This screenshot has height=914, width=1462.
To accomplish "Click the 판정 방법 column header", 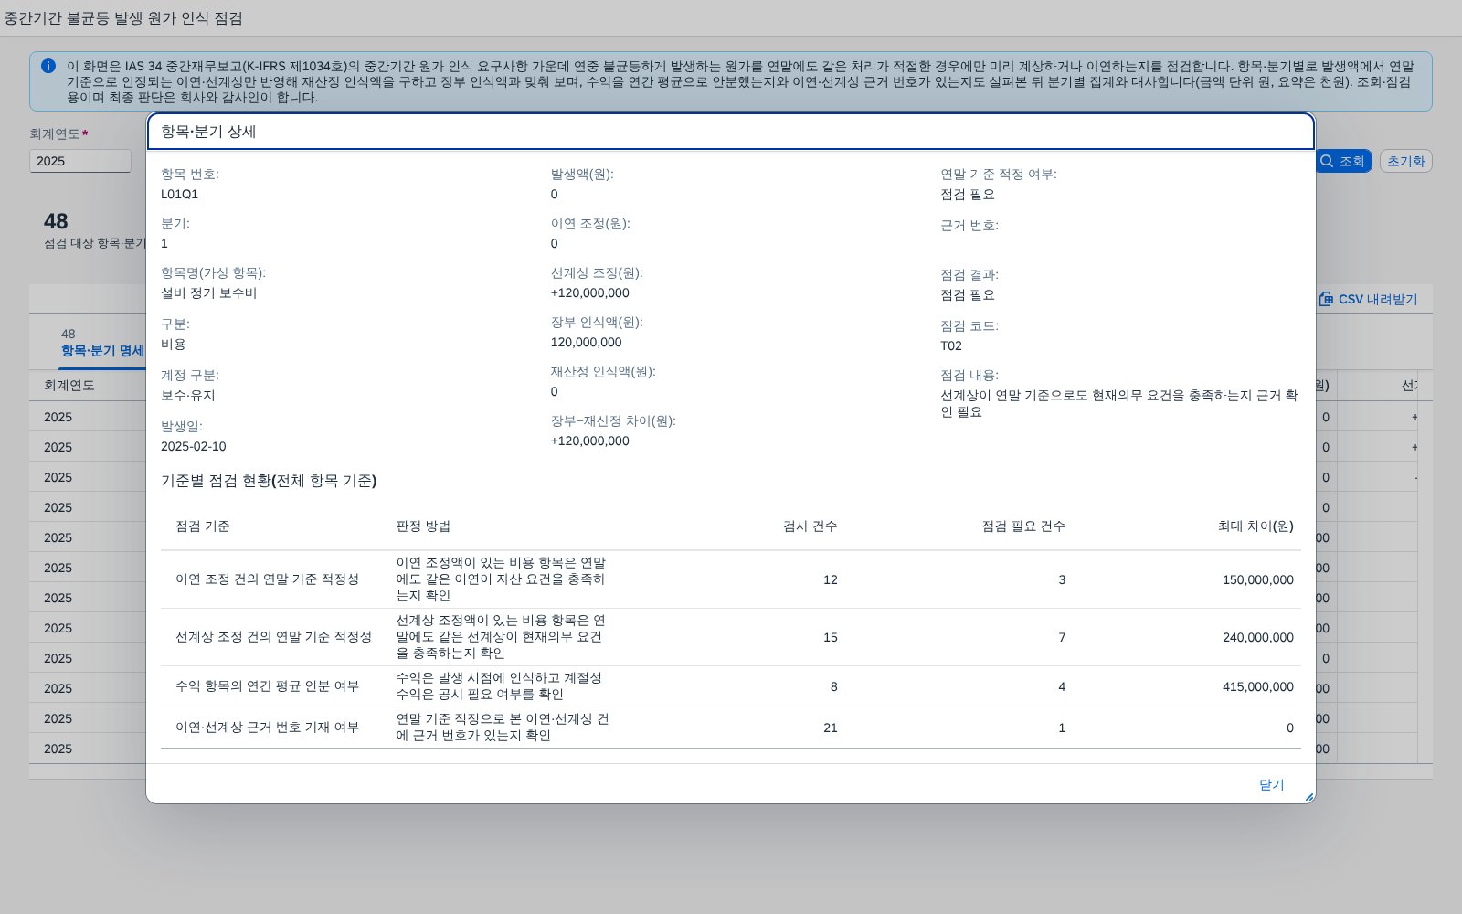I will (x=423, y=526).
